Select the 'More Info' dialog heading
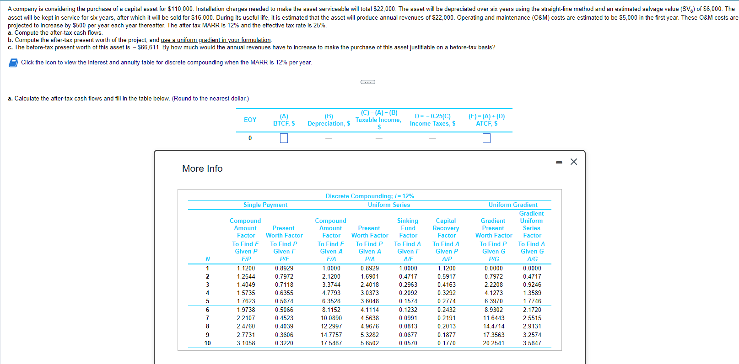Viewport: 739px width, 364px height. point(202,169)
